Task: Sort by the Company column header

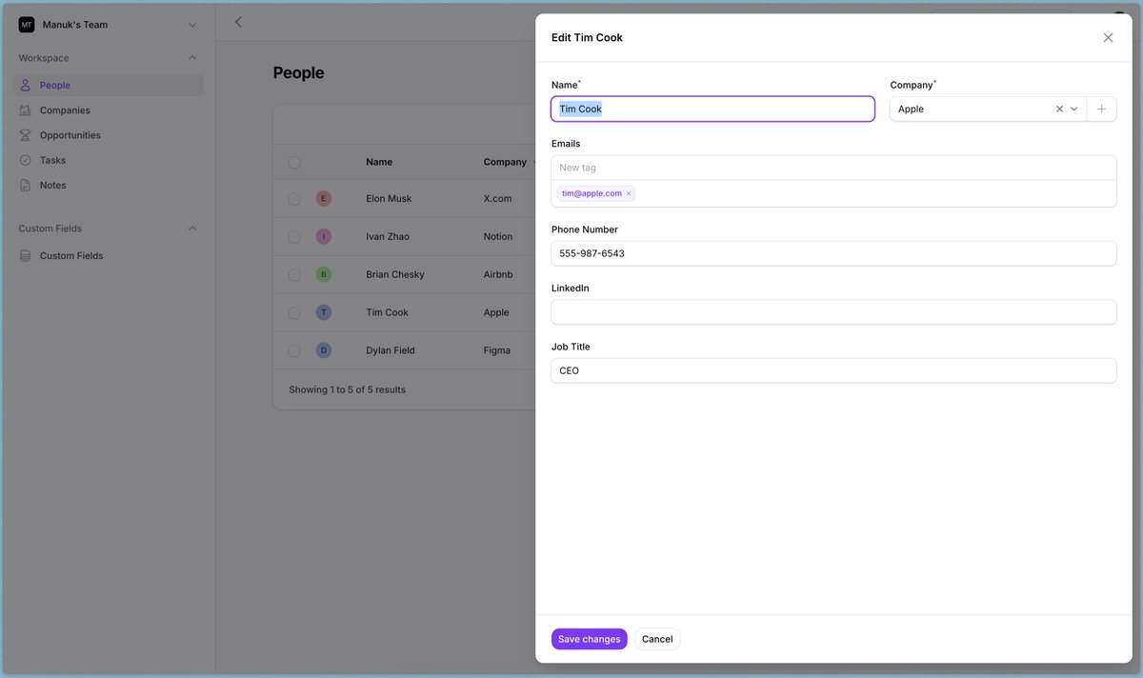Action: tap(505, 162)
